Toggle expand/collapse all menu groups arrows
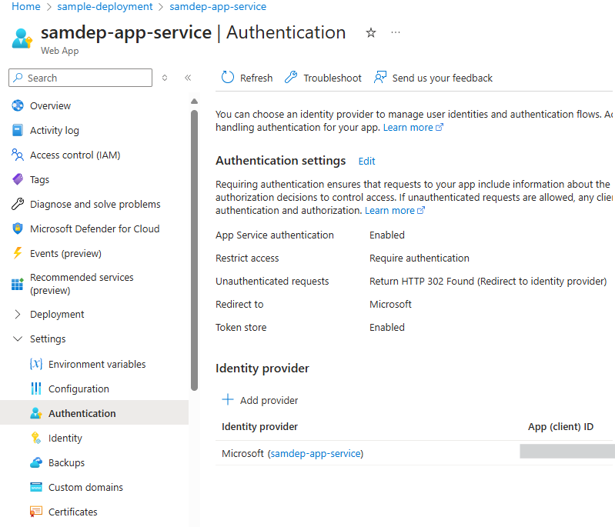Viewport: 615px width, 527px height. tap(165, 78)
